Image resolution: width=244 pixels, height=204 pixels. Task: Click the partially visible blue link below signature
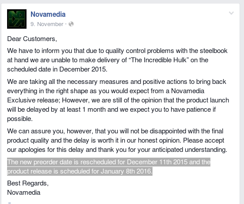pyautogui.click(x=9, y=203)
